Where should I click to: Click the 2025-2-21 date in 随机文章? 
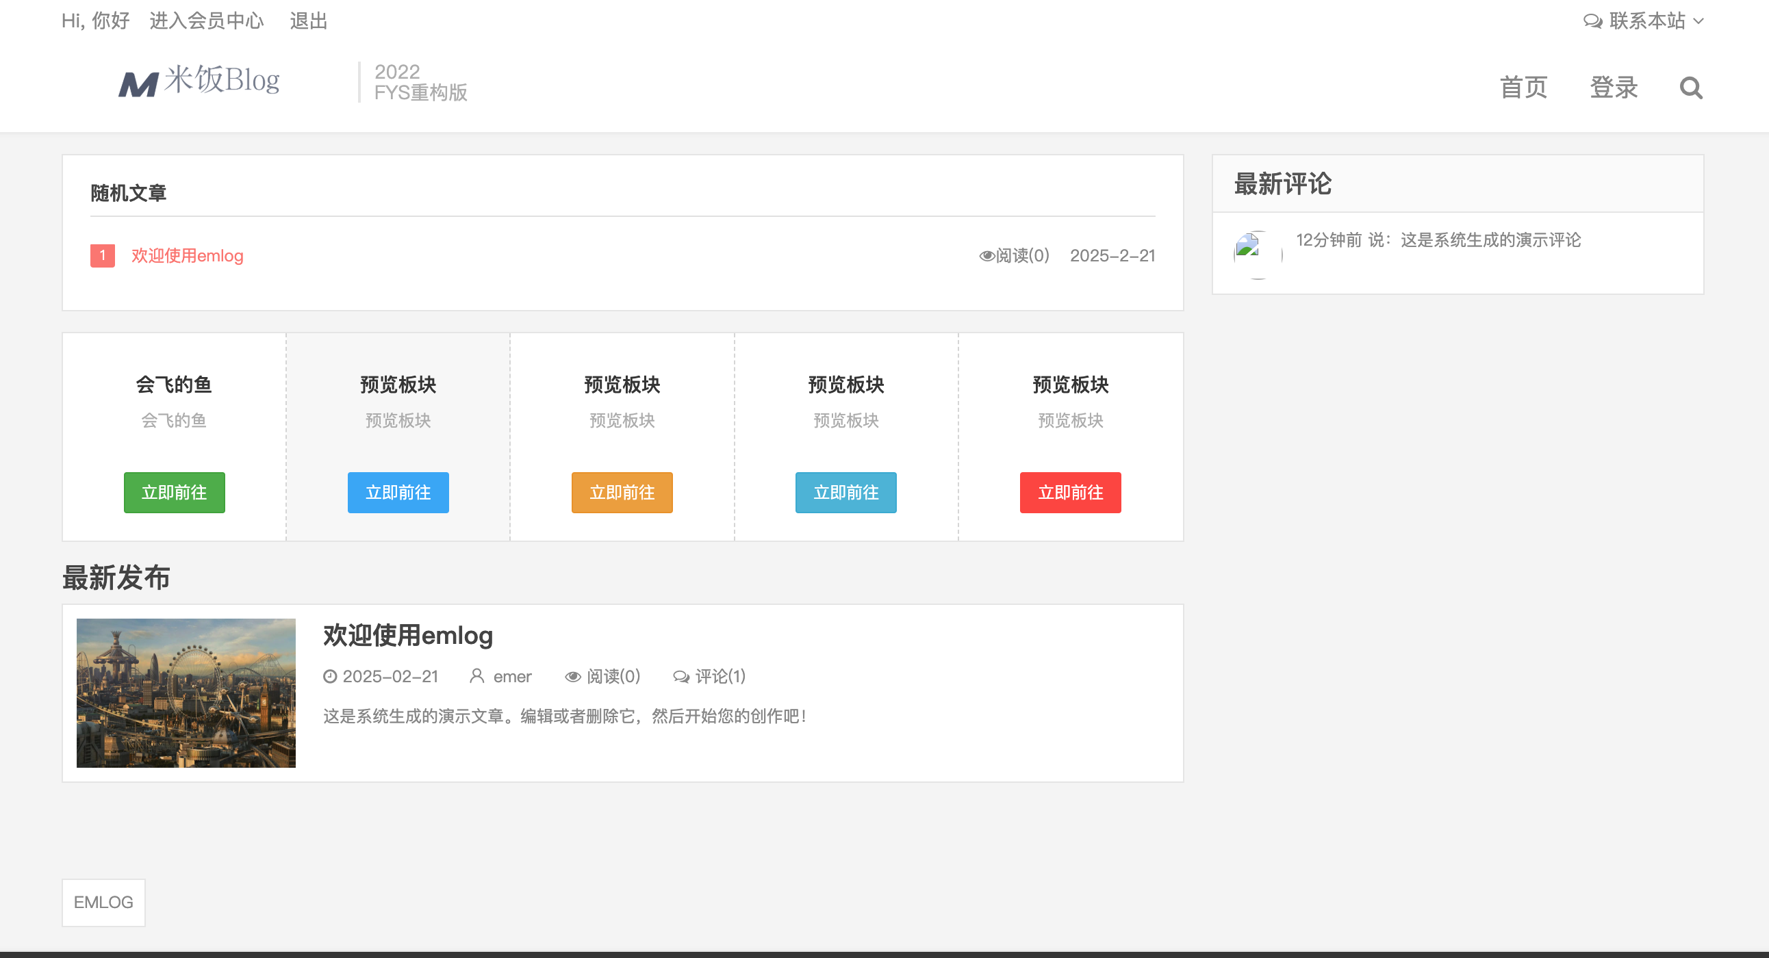pos(1112,256)
